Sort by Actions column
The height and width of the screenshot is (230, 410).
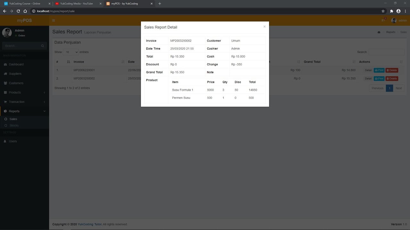pyautogui.click(x=381, y=62)
